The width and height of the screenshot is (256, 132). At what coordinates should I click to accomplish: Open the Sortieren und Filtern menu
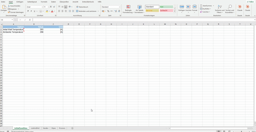point(220,9)
